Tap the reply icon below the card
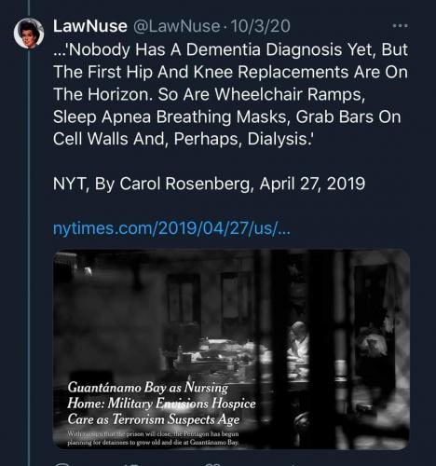The width and height of the screenshot is (436, 466). [62, 464]
